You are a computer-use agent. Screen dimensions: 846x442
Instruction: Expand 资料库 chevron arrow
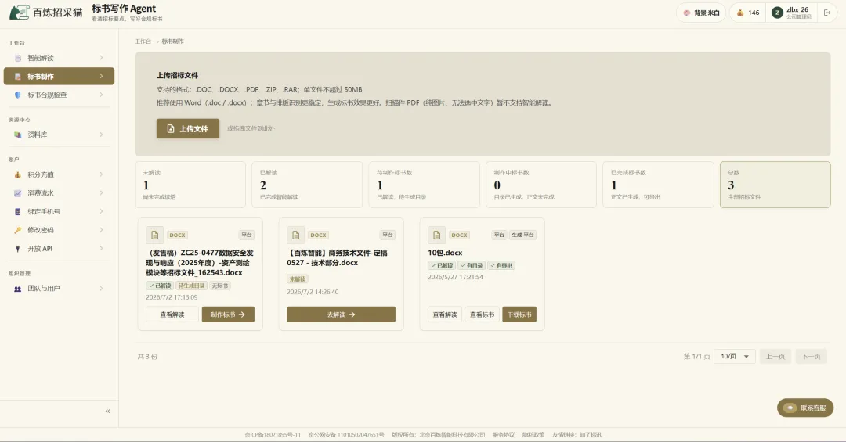pos(101,135)
